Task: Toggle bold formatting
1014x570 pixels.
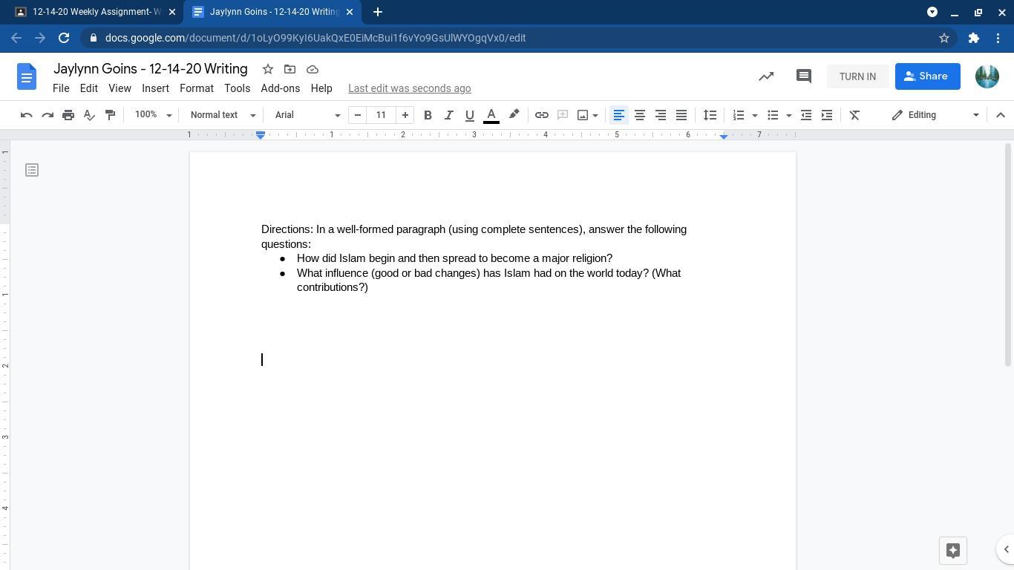Action: [x=428, y=115]
